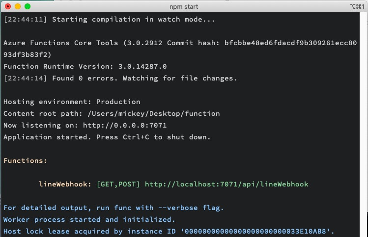Click the "Found 0 errors" line
The width and height of the screenshot is (368, 237).
pos(120,79)
